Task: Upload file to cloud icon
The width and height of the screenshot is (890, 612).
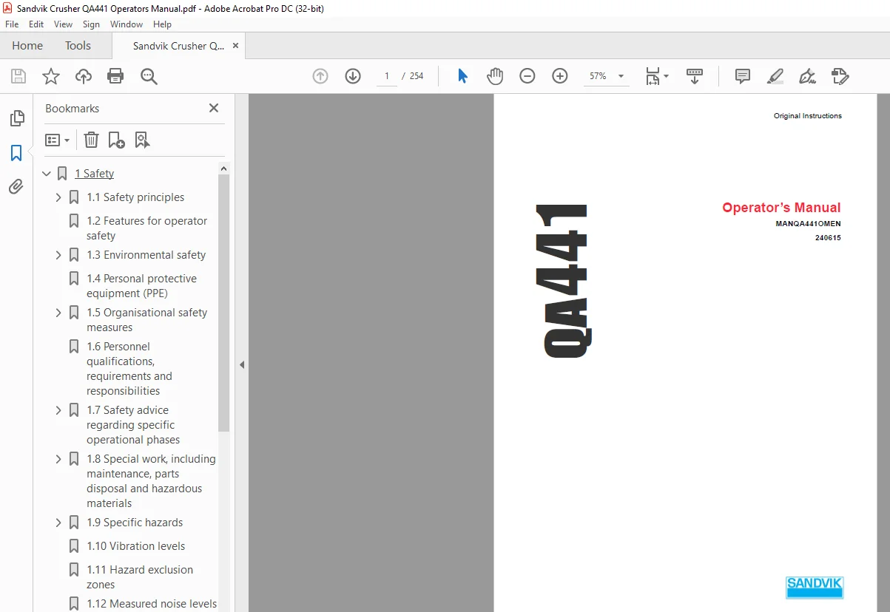Action: point(84,76)
